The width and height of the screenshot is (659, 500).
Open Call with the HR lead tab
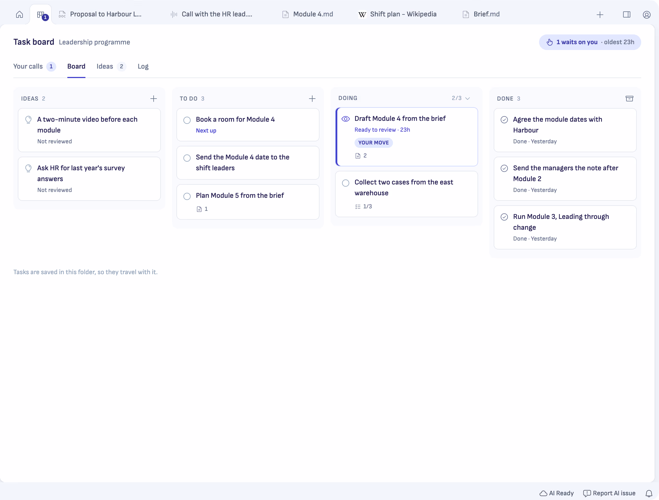[212, 14]
